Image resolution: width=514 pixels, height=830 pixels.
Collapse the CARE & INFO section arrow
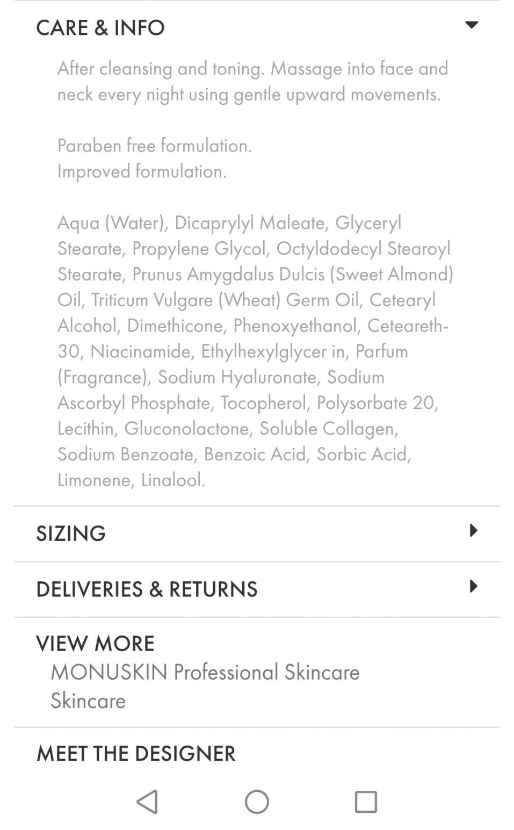(x=471, y=25)
